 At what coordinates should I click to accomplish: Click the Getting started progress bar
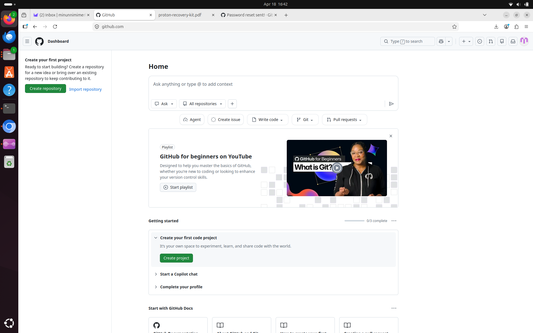(x=354, y=221)
